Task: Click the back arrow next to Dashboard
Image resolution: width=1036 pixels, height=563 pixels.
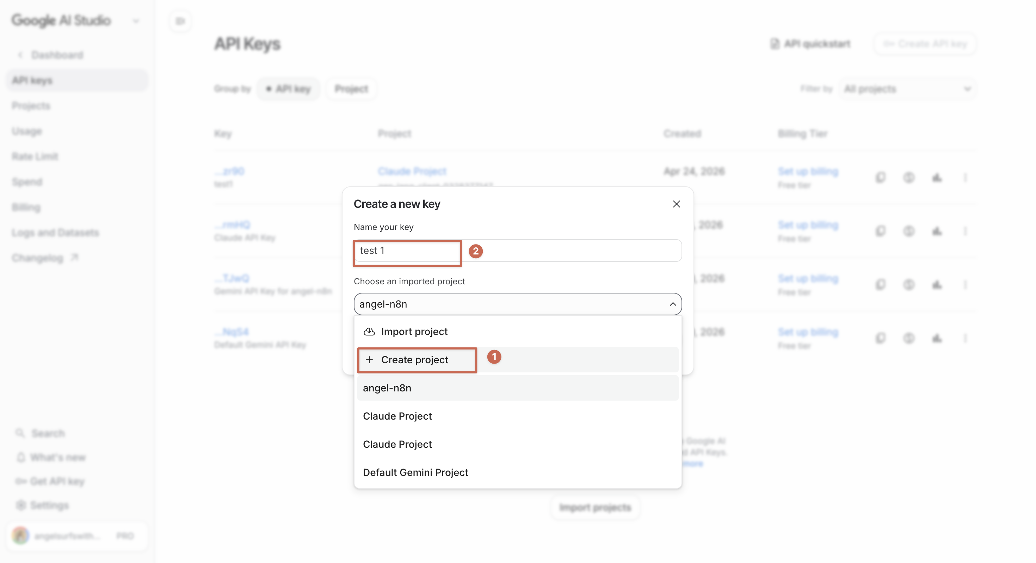Action: tap(20, 55)
